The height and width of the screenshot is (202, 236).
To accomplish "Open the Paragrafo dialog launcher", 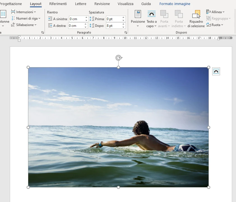I will point(126,33).
